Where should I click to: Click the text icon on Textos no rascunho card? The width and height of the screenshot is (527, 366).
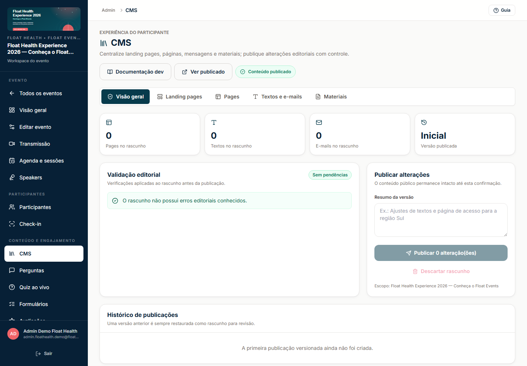pos(214,123)
